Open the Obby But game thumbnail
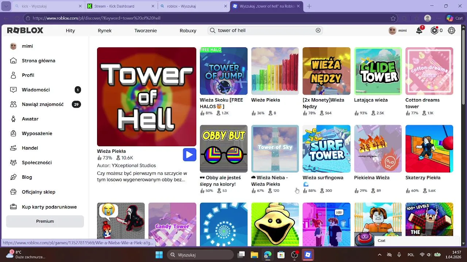Image resolution: width=467 pixels, height=262 pixels. [224, 149]
